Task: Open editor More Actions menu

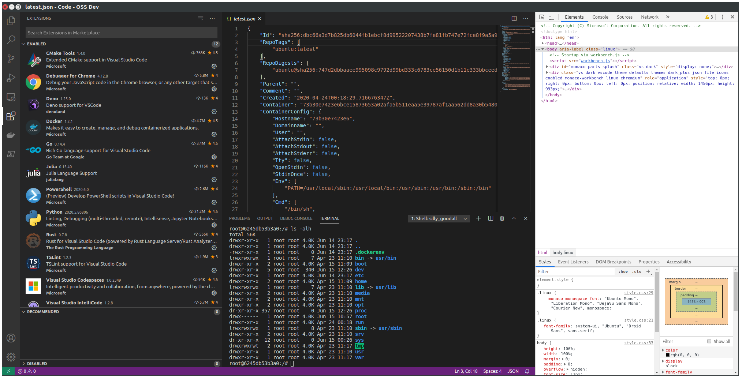Action: coord(526,19)
